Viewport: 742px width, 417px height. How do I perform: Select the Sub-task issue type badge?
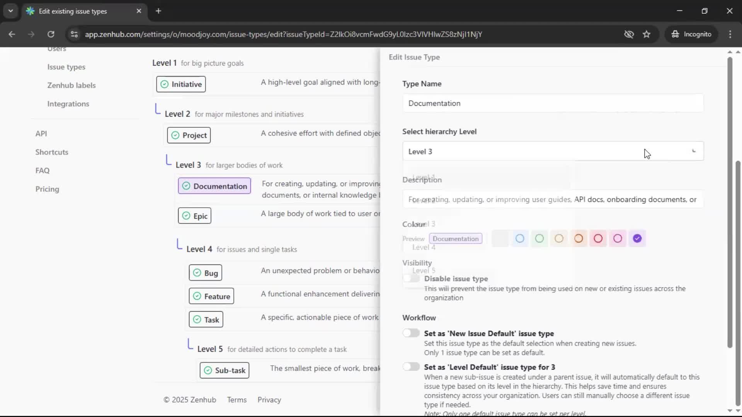225,370
